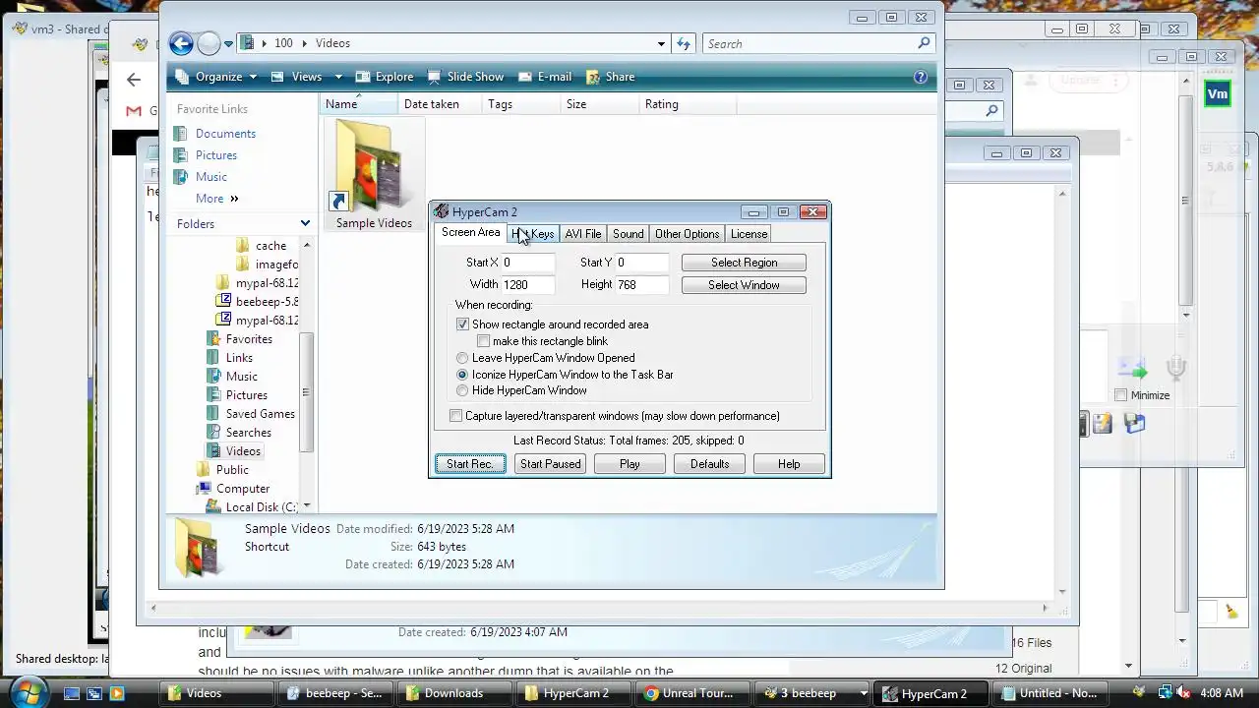Switch to the License tab
This screenshot has width=1259, height=708.
coord(749,234)
